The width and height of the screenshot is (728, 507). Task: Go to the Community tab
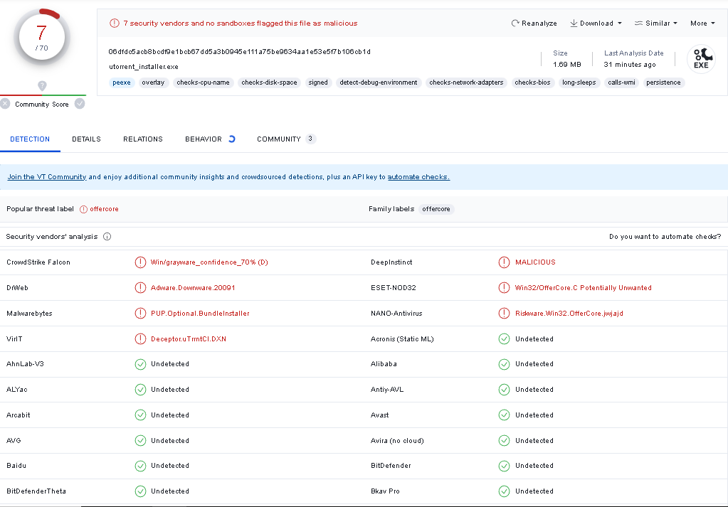(279, 139)
